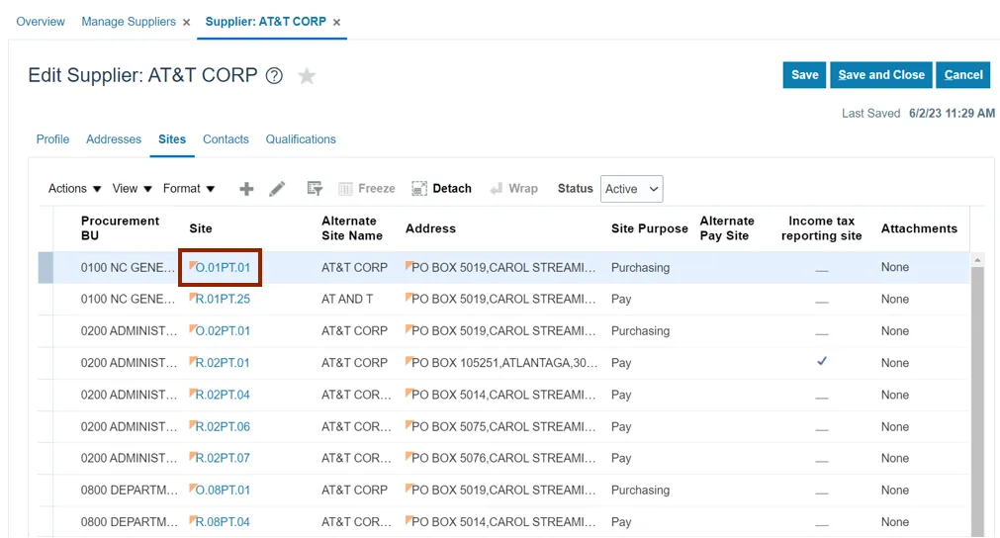Click the Edit pencil icon

277,189
